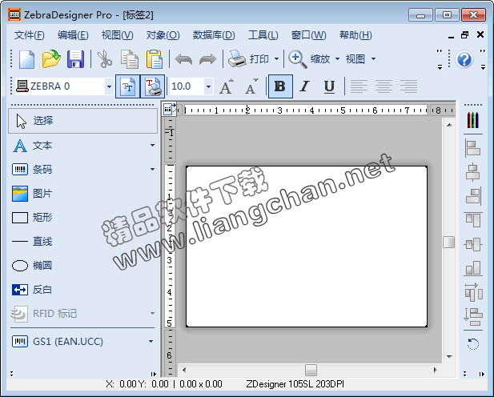Open help with the question mark icon

click(x=464, y=59)
